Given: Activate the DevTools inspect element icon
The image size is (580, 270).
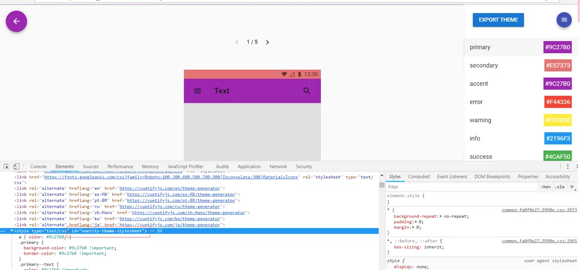Looking at the screenshot, I should point(6,166).
